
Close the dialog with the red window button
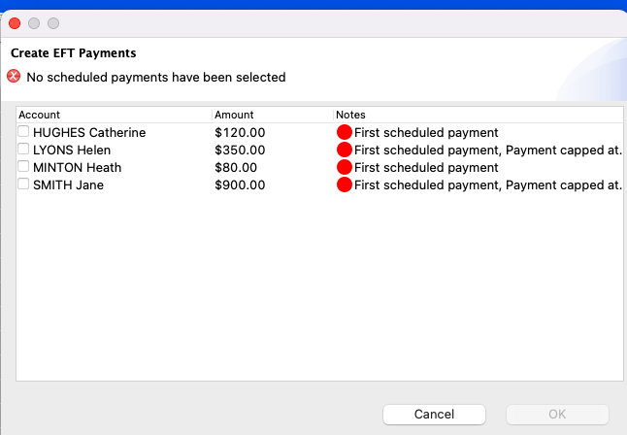click(15, 23)
